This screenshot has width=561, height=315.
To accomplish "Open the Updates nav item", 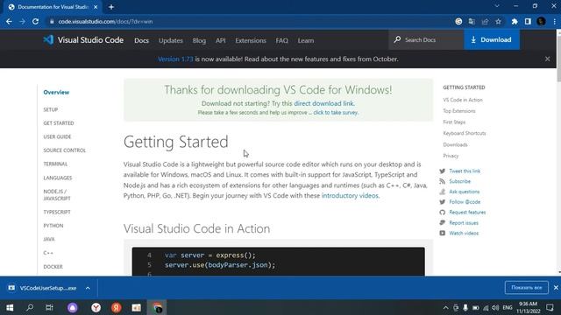I will 171,40.
